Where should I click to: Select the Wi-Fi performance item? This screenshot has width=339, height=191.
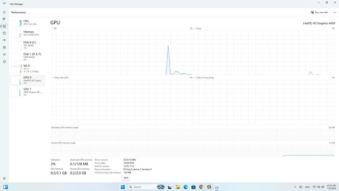(27, 68)
